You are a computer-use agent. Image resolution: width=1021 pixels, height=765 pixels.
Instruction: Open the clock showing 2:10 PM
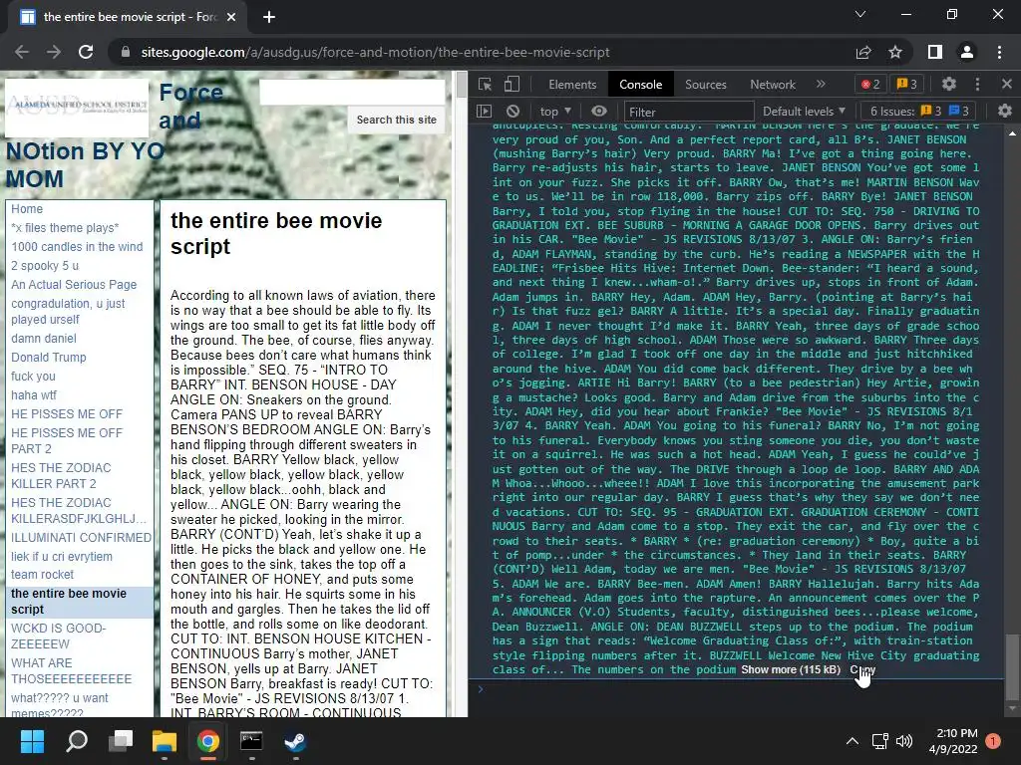(952, 741)
